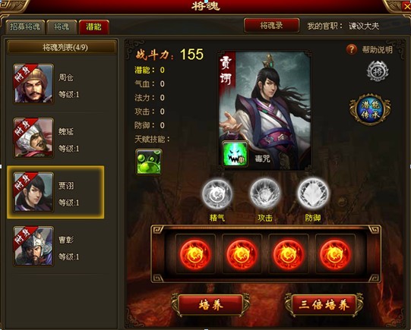The image size is (411, 330).
Task: Select the 防御 crystal orb
Action: pos(313,194)
